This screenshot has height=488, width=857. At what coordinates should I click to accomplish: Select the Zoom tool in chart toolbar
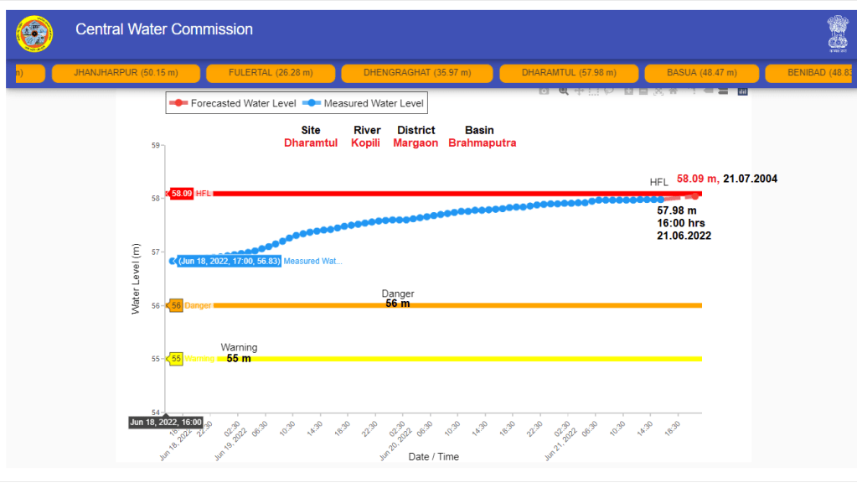click(564, 91)
